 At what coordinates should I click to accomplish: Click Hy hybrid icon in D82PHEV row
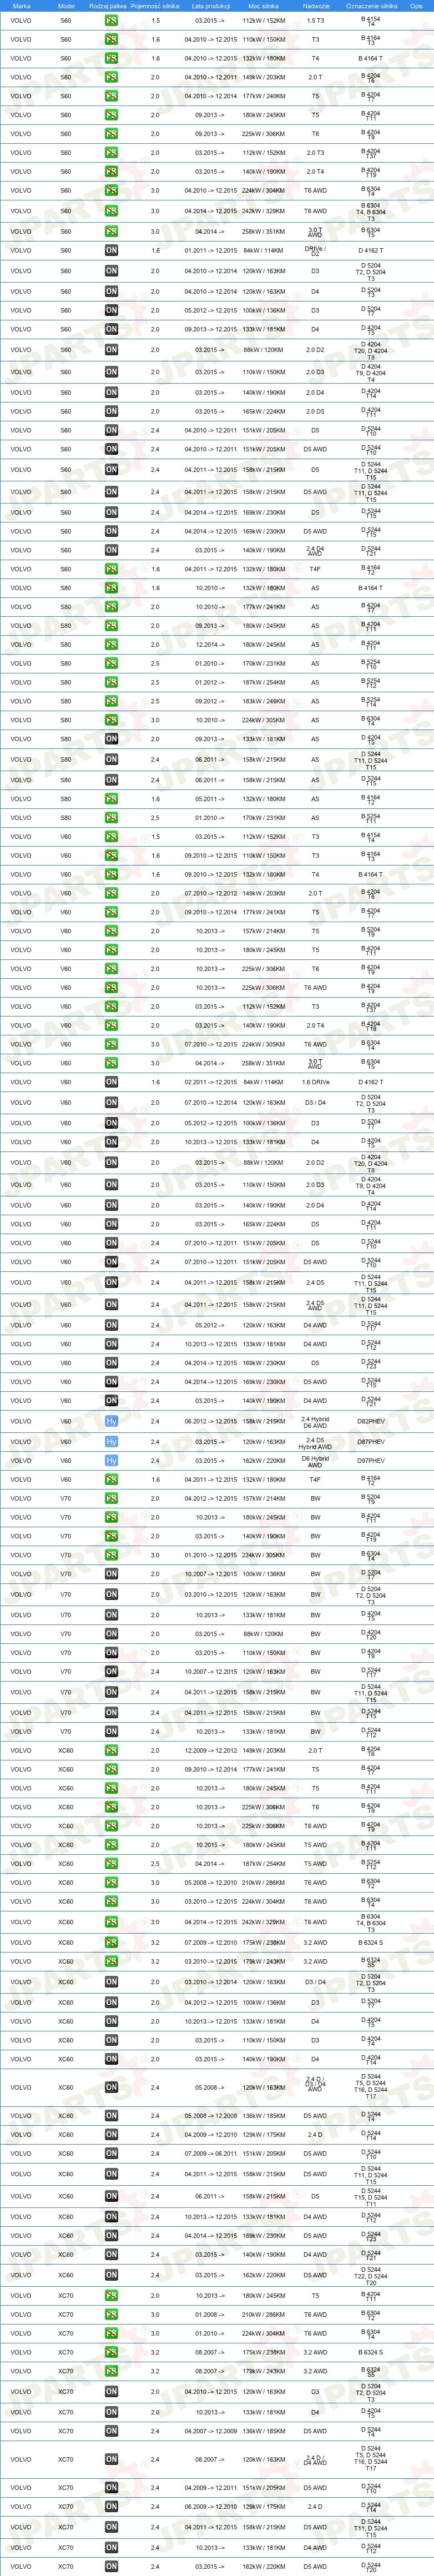[111, 1421]
